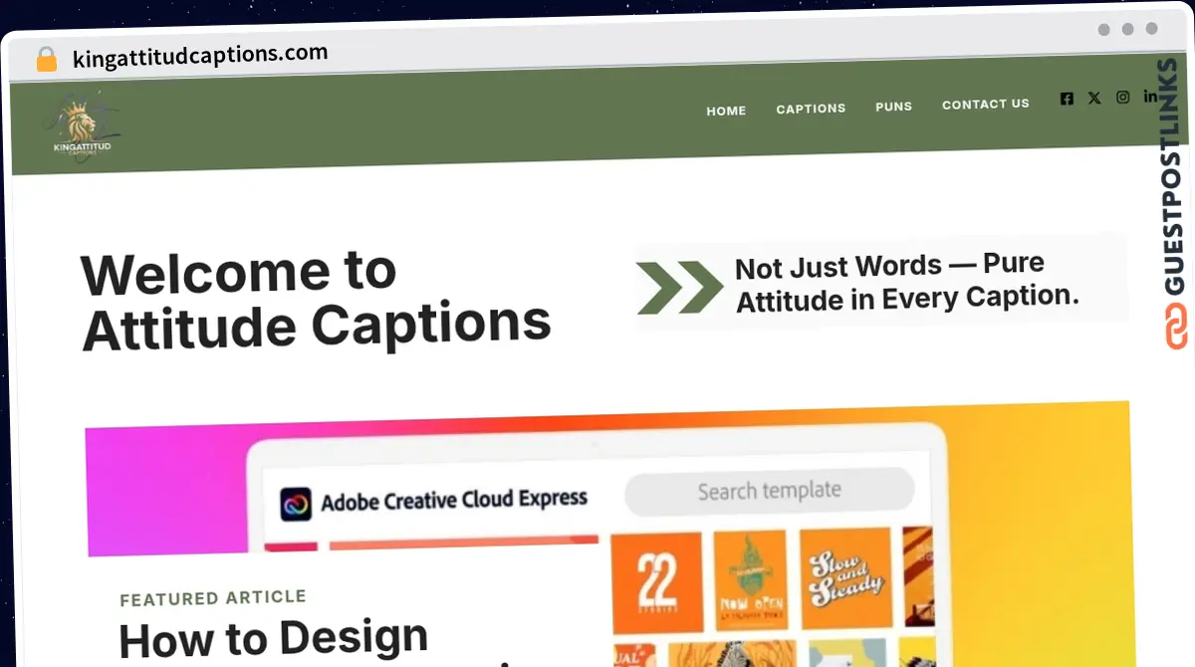Open the Facebook icon in the header
1195x667 pixels.
tap(1067, 98)
